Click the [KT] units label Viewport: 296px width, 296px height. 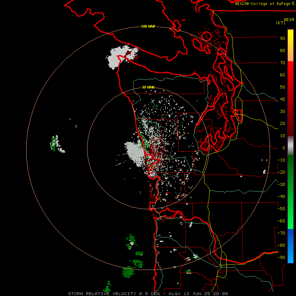click(281, 23)
